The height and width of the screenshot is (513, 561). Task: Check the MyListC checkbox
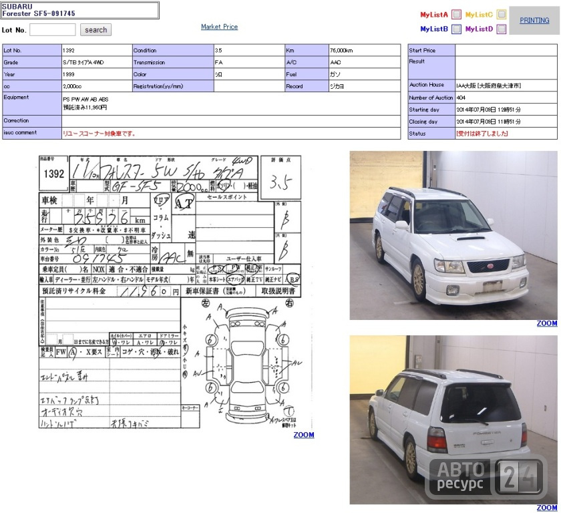click(502, 14)
